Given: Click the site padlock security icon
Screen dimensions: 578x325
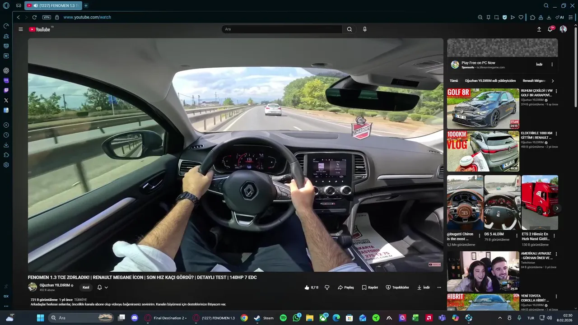Looking at the screenshot, I should click(57, 17).
